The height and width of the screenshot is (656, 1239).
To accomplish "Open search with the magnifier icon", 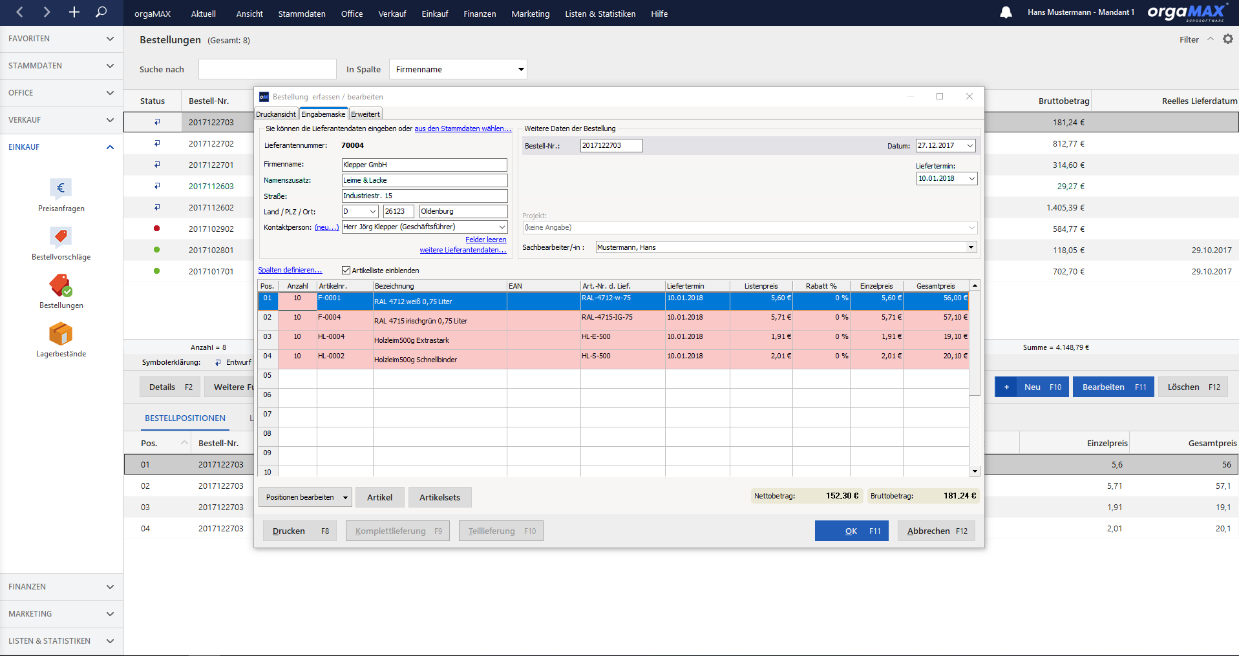I will pyautogui.click(x=101, y=12).
